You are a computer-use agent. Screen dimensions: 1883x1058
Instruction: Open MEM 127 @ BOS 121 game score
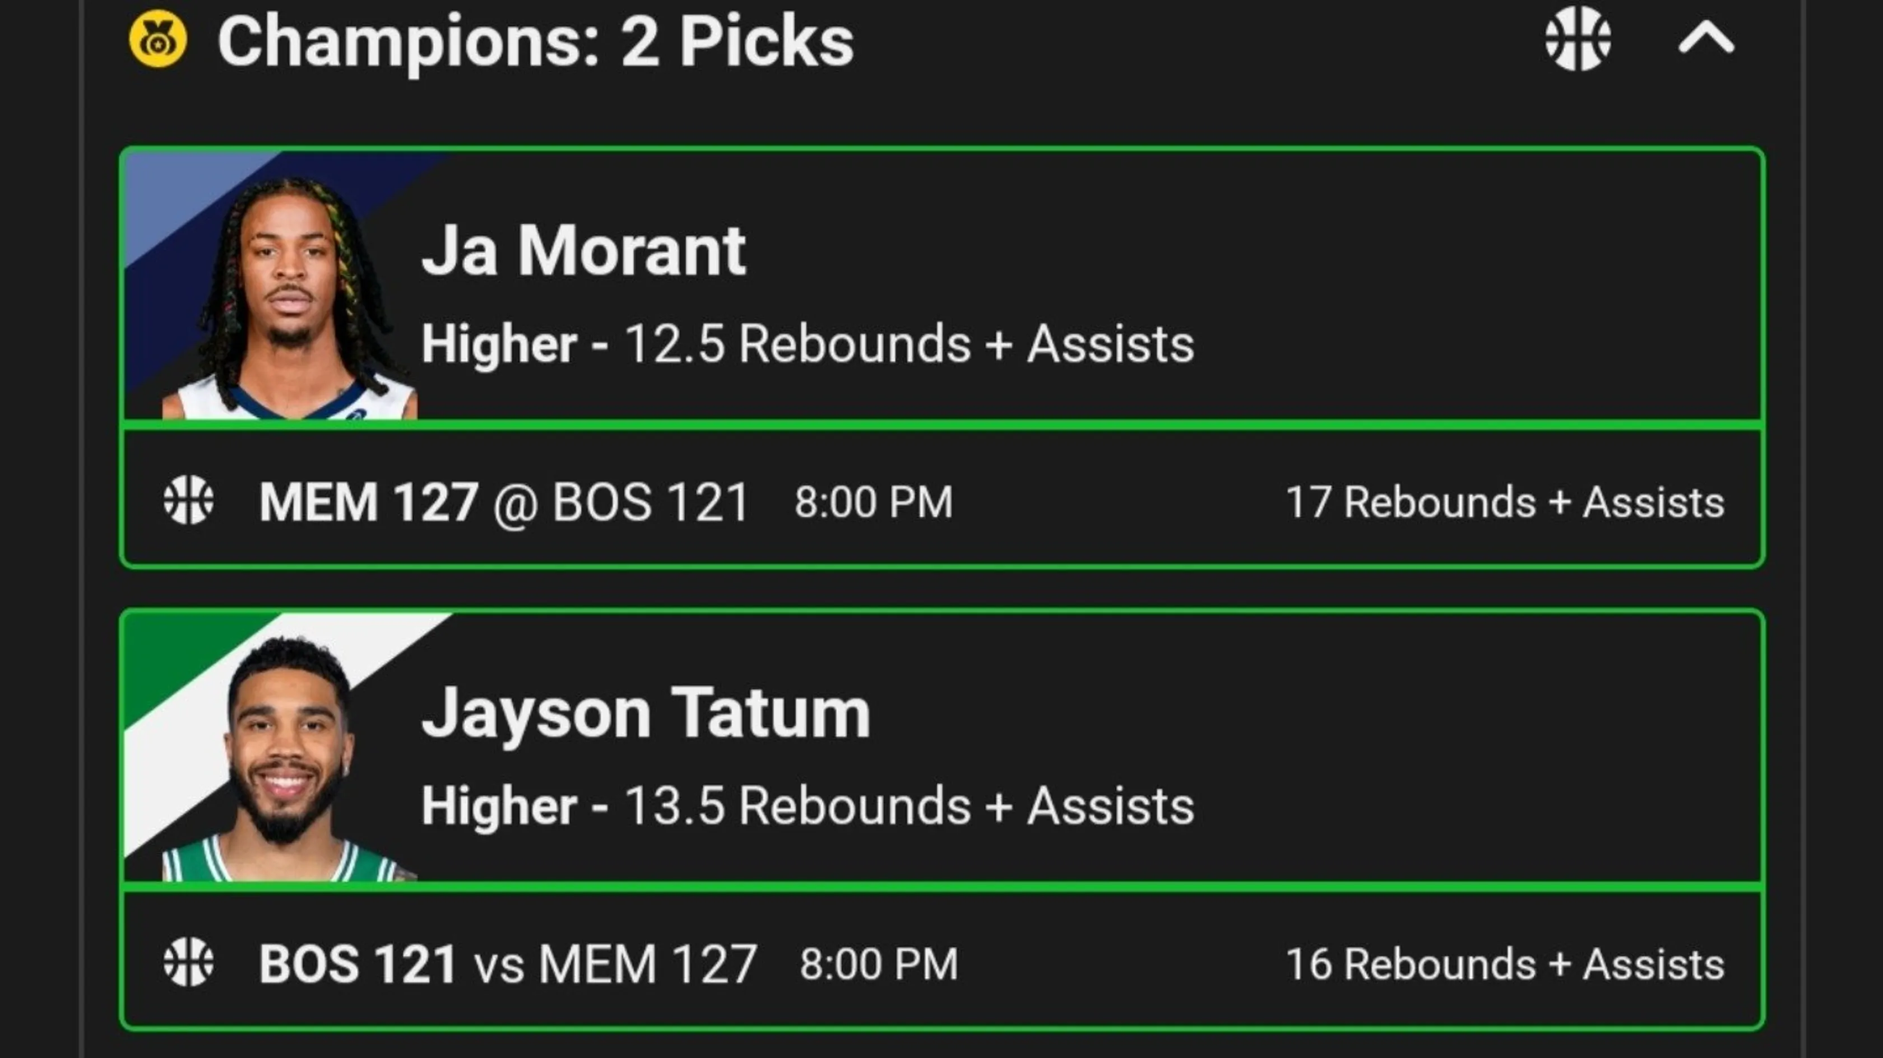coord(504,502)
